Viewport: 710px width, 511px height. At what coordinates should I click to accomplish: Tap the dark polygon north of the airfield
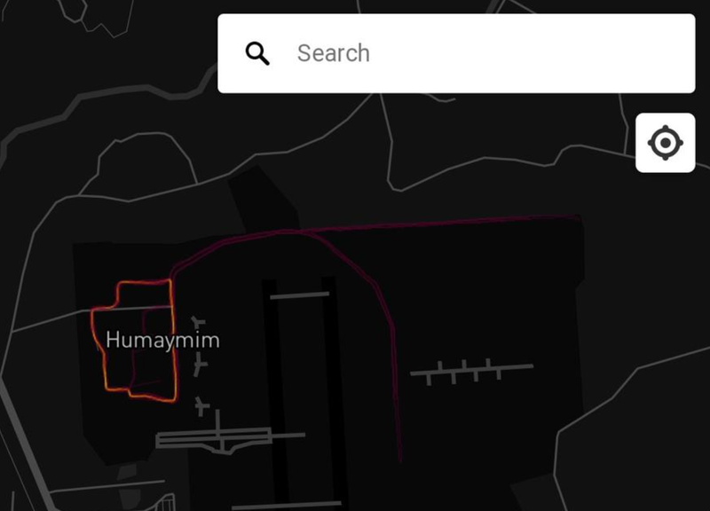click(264, 199)
